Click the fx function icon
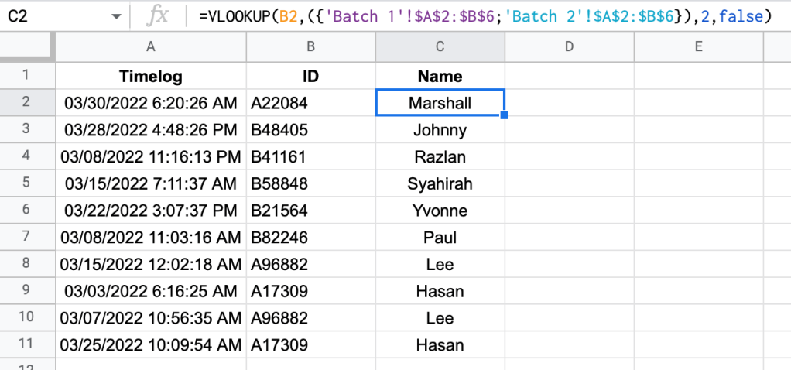 (x=157, y=16)
